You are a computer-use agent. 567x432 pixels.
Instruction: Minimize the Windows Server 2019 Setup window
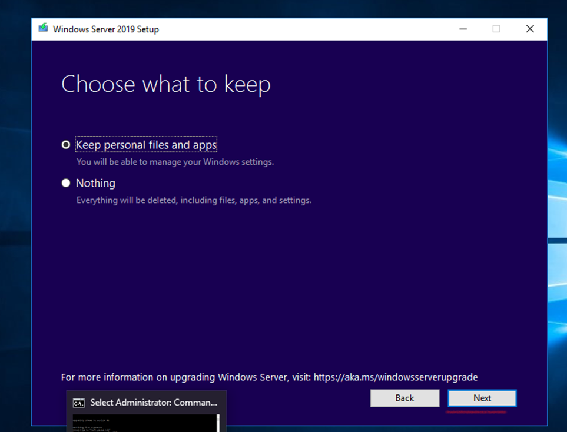[x=462, y=29]
